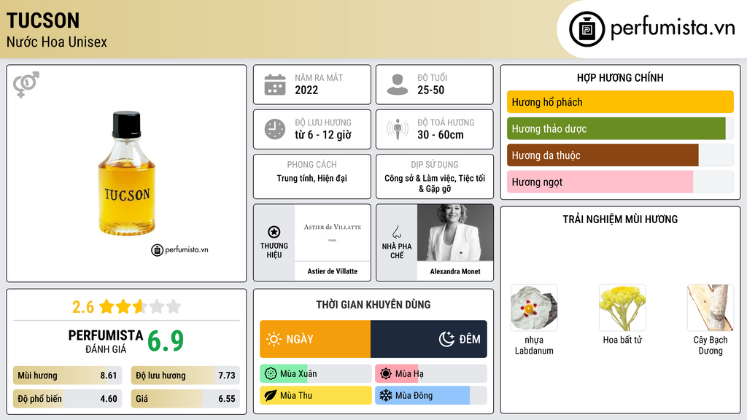Click the longevity value từ 6 - 12 giờ
The height and width of the screenshot is (420, 747).
[x=323, y=135]
